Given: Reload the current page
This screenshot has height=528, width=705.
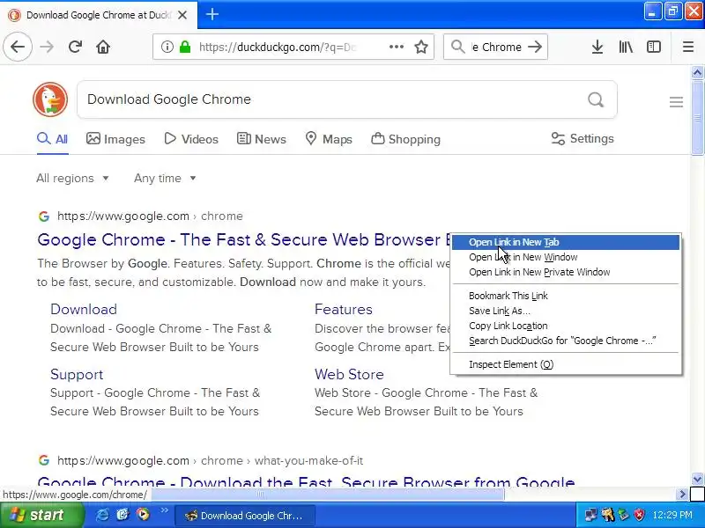Looking at the screenshot, I should (75, 47).
